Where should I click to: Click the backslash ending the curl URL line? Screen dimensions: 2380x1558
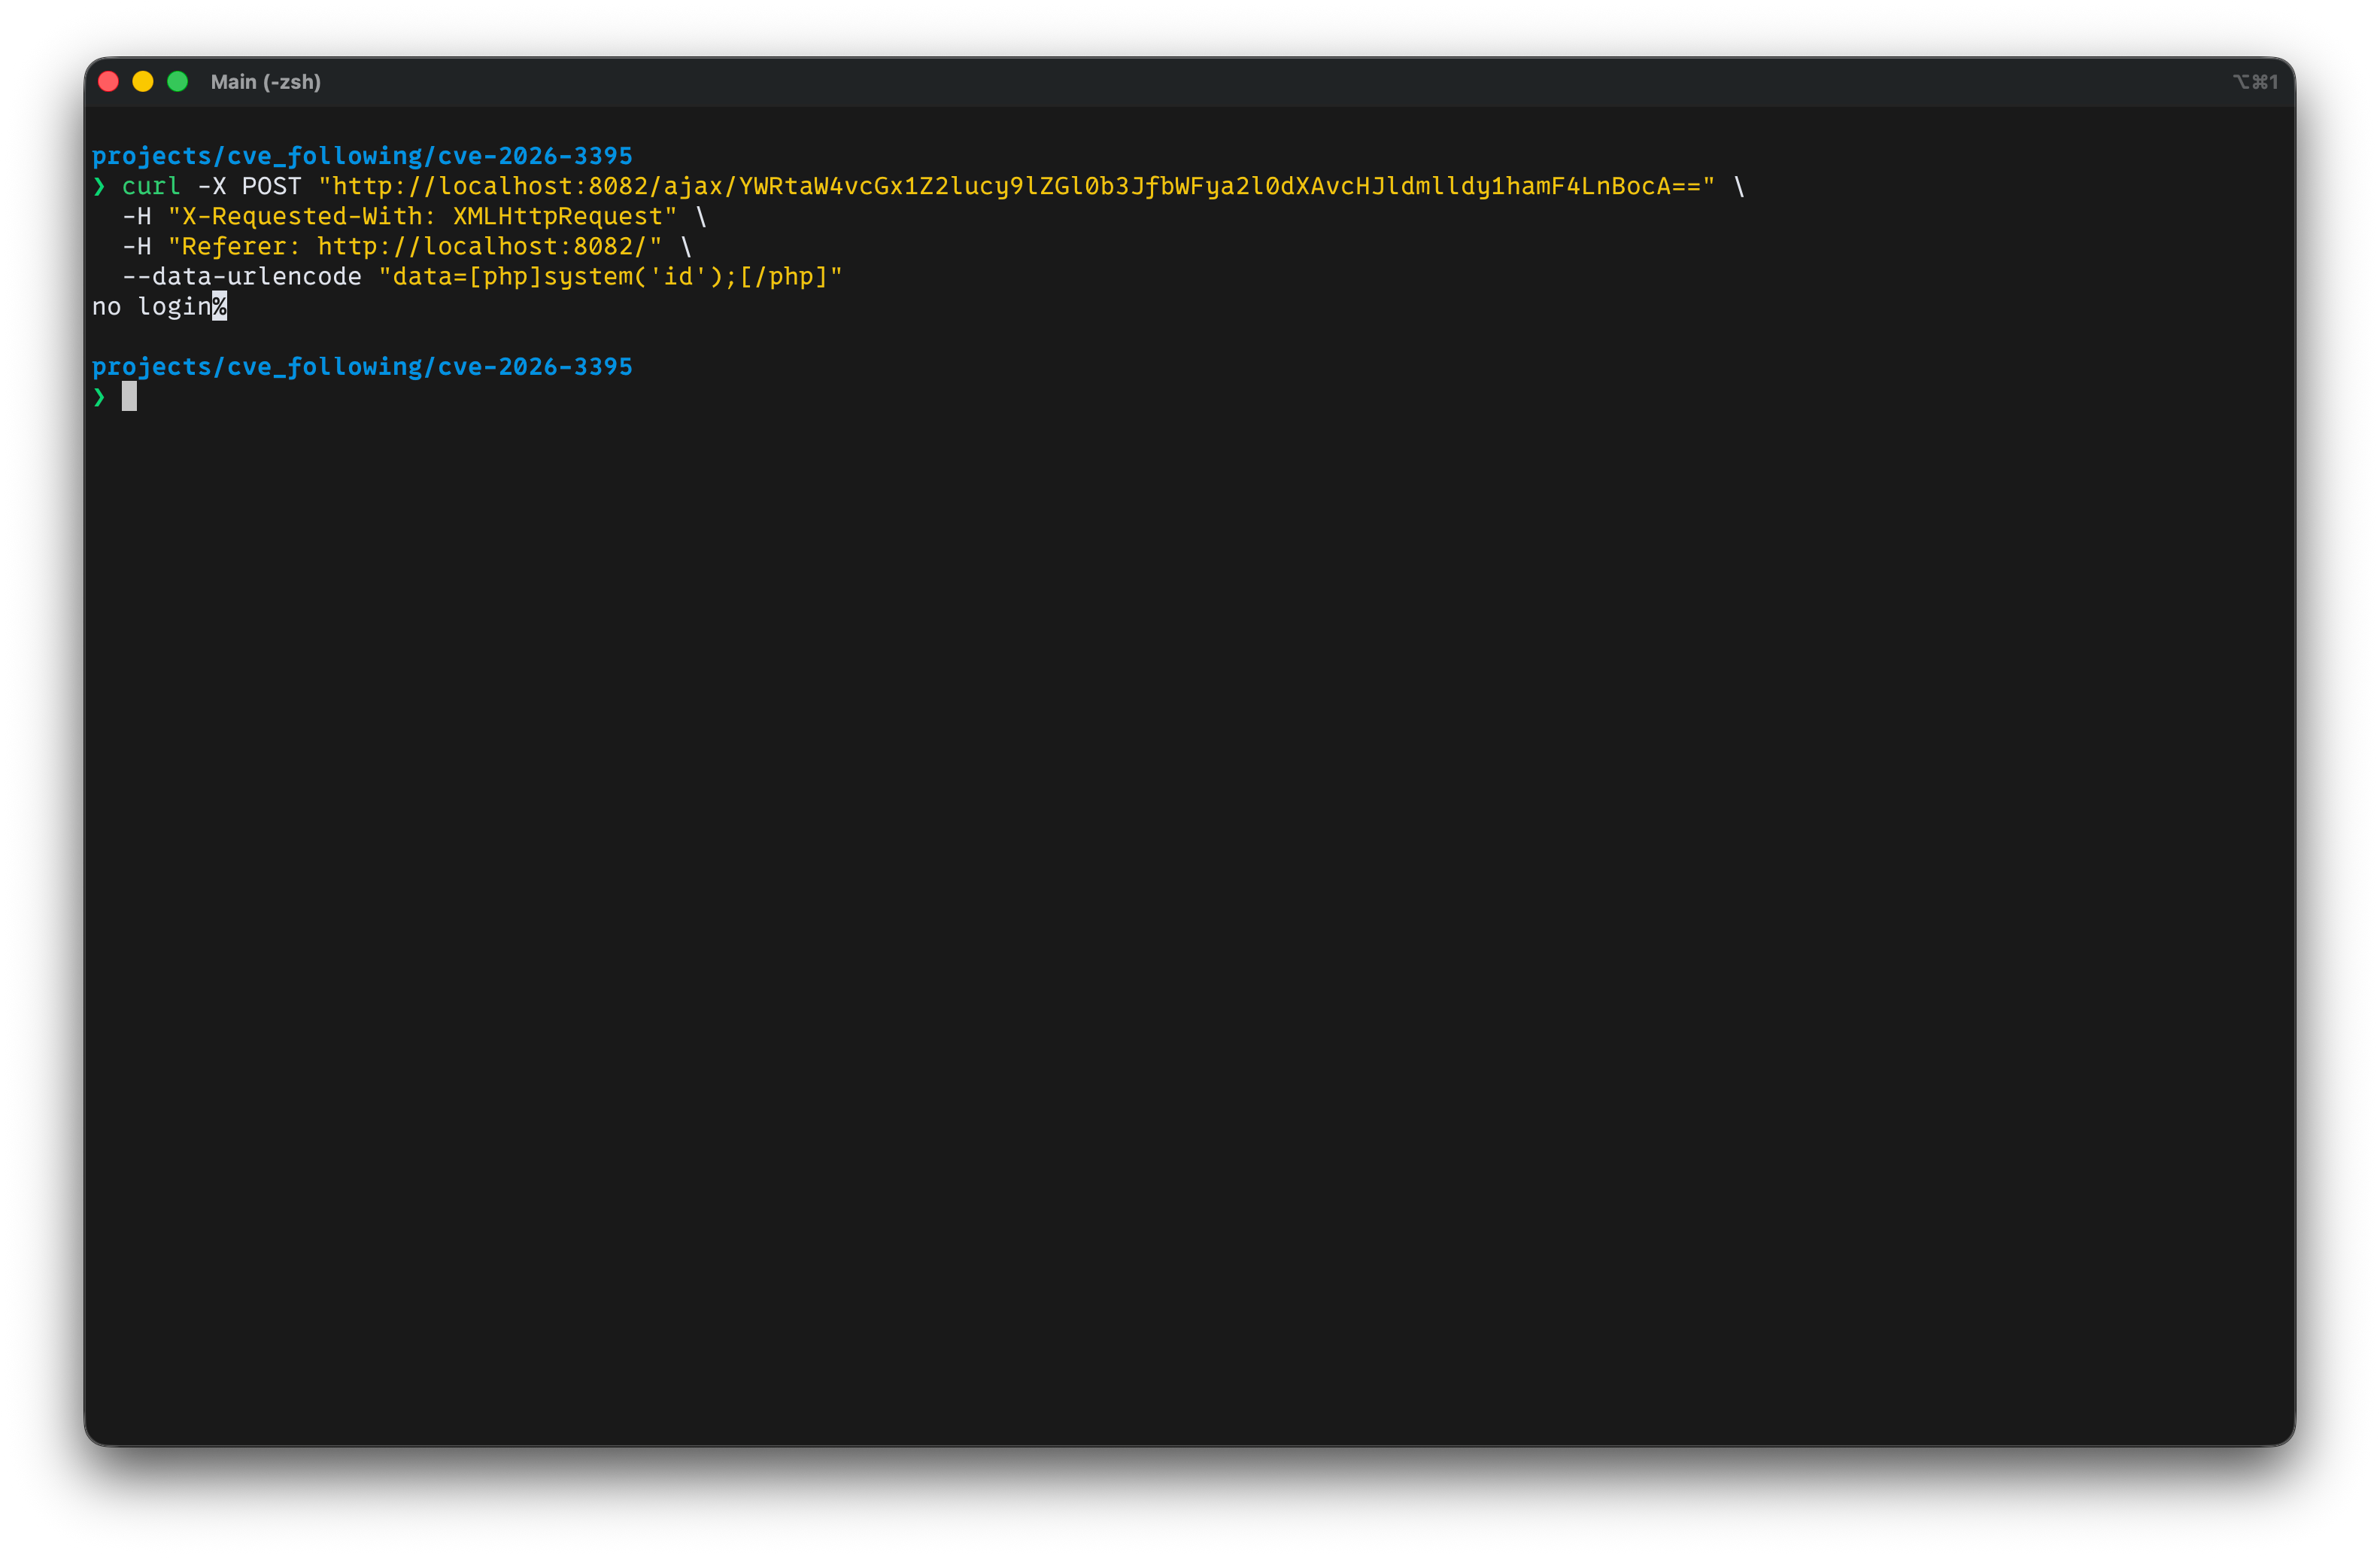click(x=1739, y=187)
